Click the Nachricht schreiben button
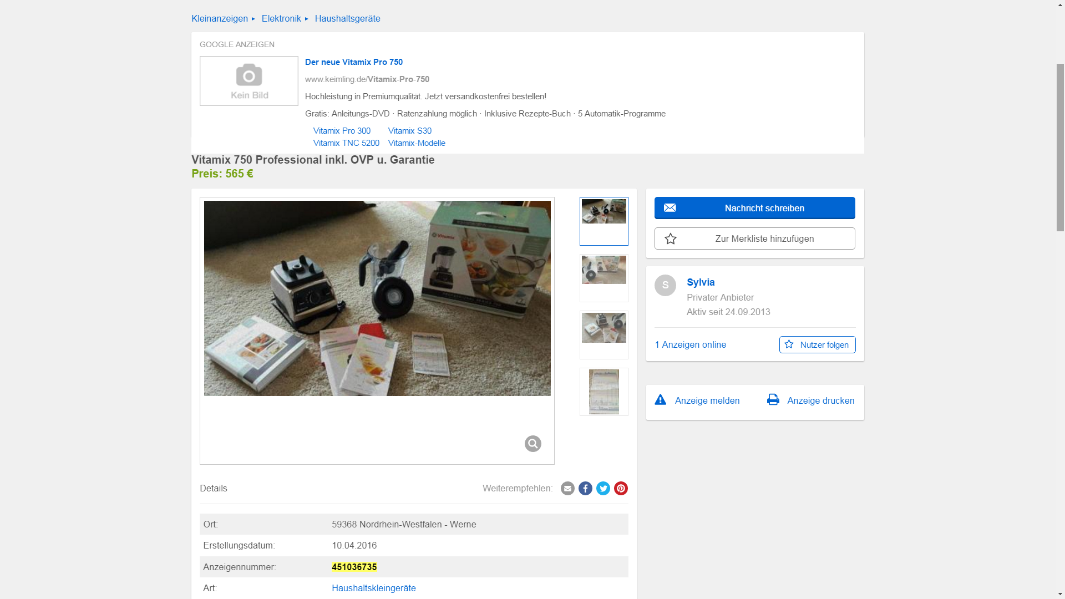 (x=754, y=208)
